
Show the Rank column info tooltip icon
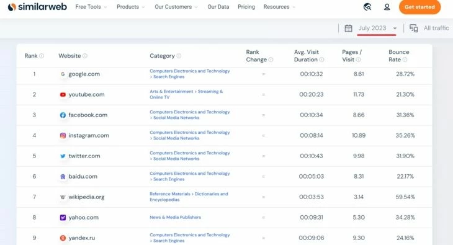42,56
